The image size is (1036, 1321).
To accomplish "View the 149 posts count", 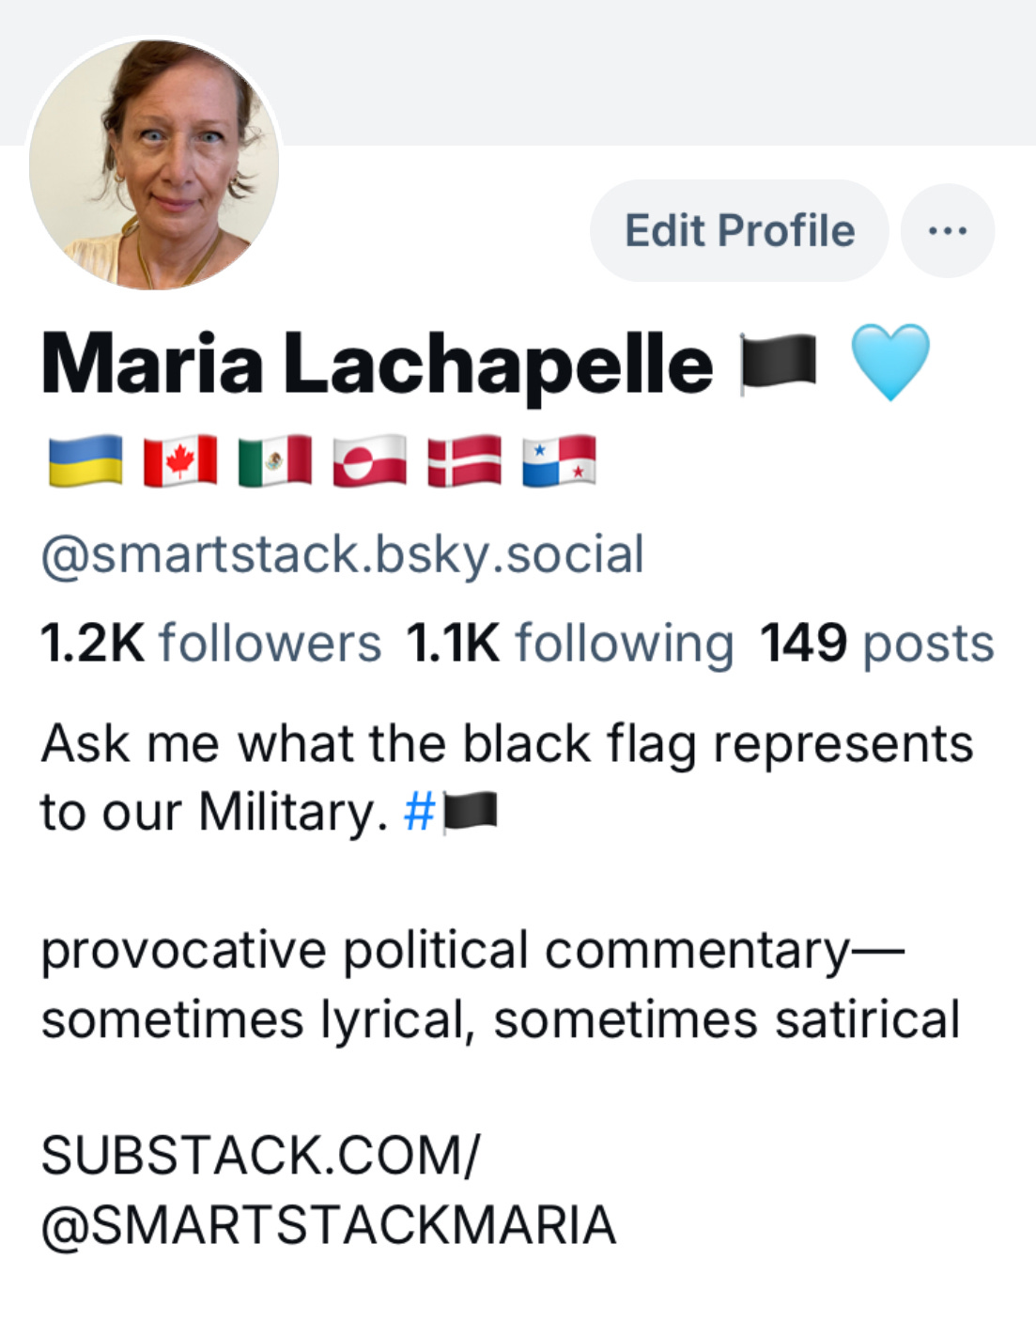I will 876,644.
